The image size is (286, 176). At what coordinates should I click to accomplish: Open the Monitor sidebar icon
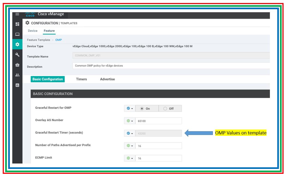(17, 34)
